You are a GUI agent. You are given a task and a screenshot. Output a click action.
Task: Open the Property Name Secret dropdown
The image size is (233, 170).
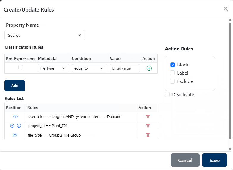(x=45, y=35)
